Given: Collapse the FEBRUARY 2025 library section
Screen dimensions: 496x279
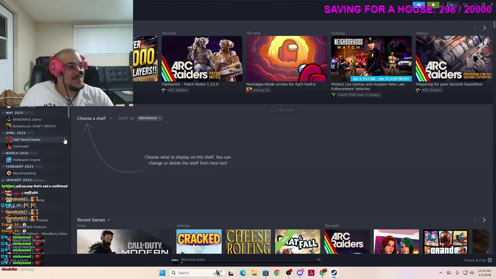Looking at the screenshot, I should (x=3, y=167).
